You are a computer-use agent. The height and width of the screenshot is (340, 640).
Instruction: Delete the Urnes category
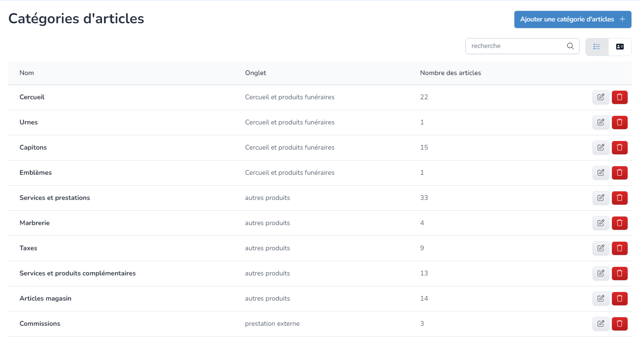tap(620, 123)
